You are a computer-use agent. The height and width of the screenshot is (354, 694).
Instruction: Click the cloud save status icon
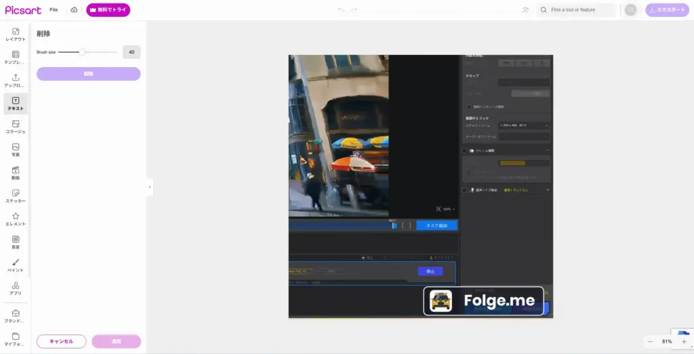74,9
